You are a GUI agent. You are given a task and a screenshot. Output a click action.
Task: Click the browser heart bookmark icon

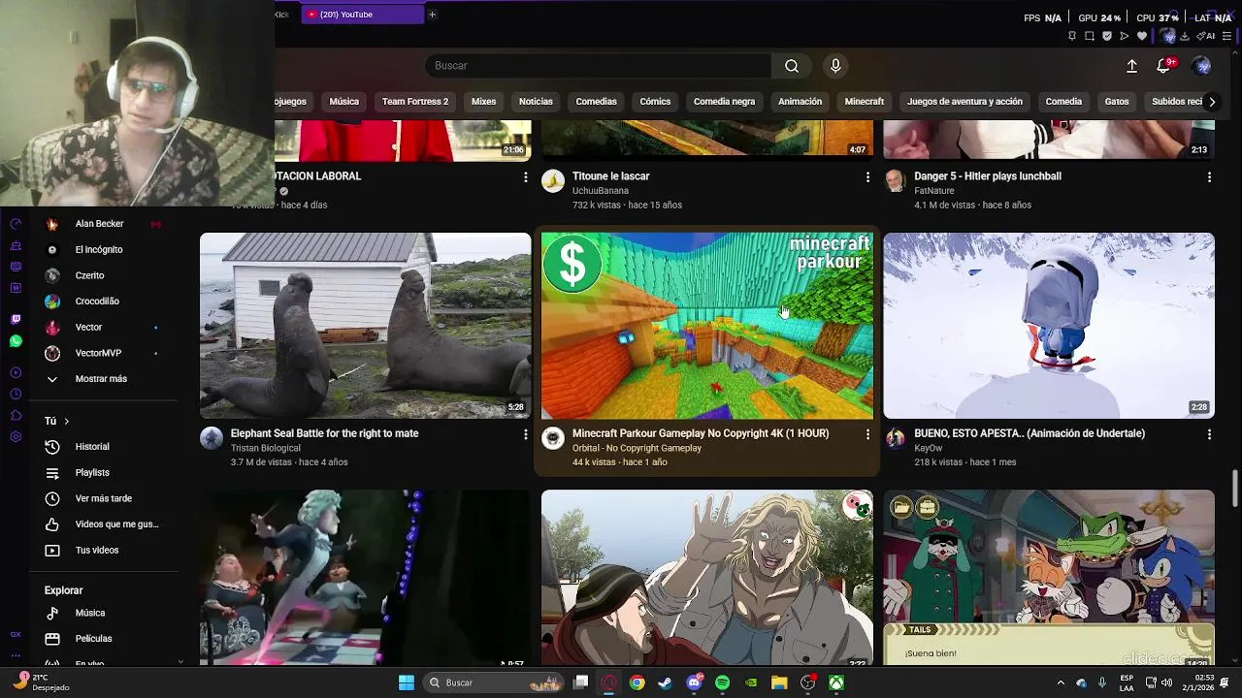[1142, 36]
